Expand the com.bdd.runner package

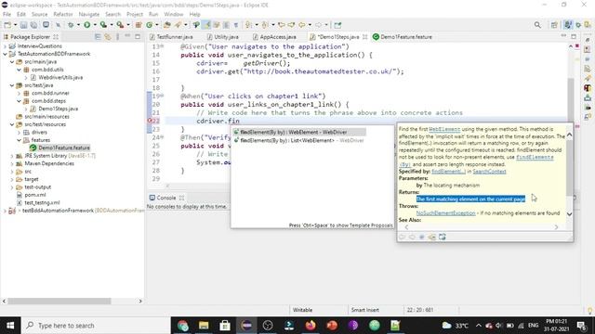19,93
